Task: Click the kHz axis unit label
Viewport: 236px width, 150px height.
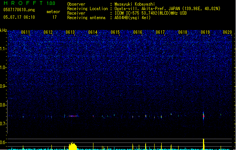Action: [x=3, y=30]
